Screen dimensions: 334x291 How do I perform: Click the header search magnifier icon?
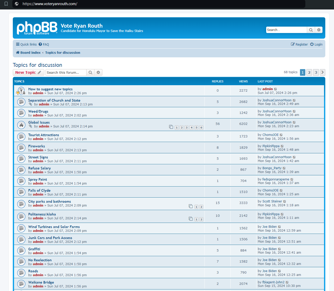tap(311, 30)
